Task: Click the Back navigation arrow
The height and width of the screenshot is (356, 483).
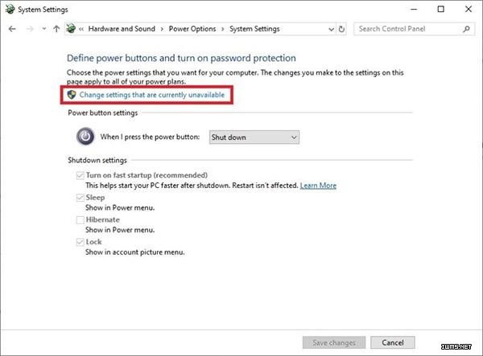Action: click(x=12, y=29)
